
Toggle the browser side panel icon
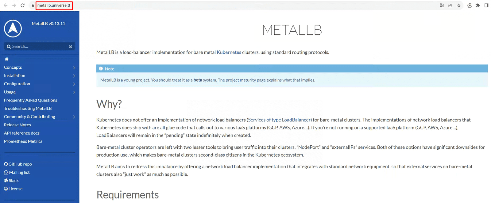tap(486, 5)
